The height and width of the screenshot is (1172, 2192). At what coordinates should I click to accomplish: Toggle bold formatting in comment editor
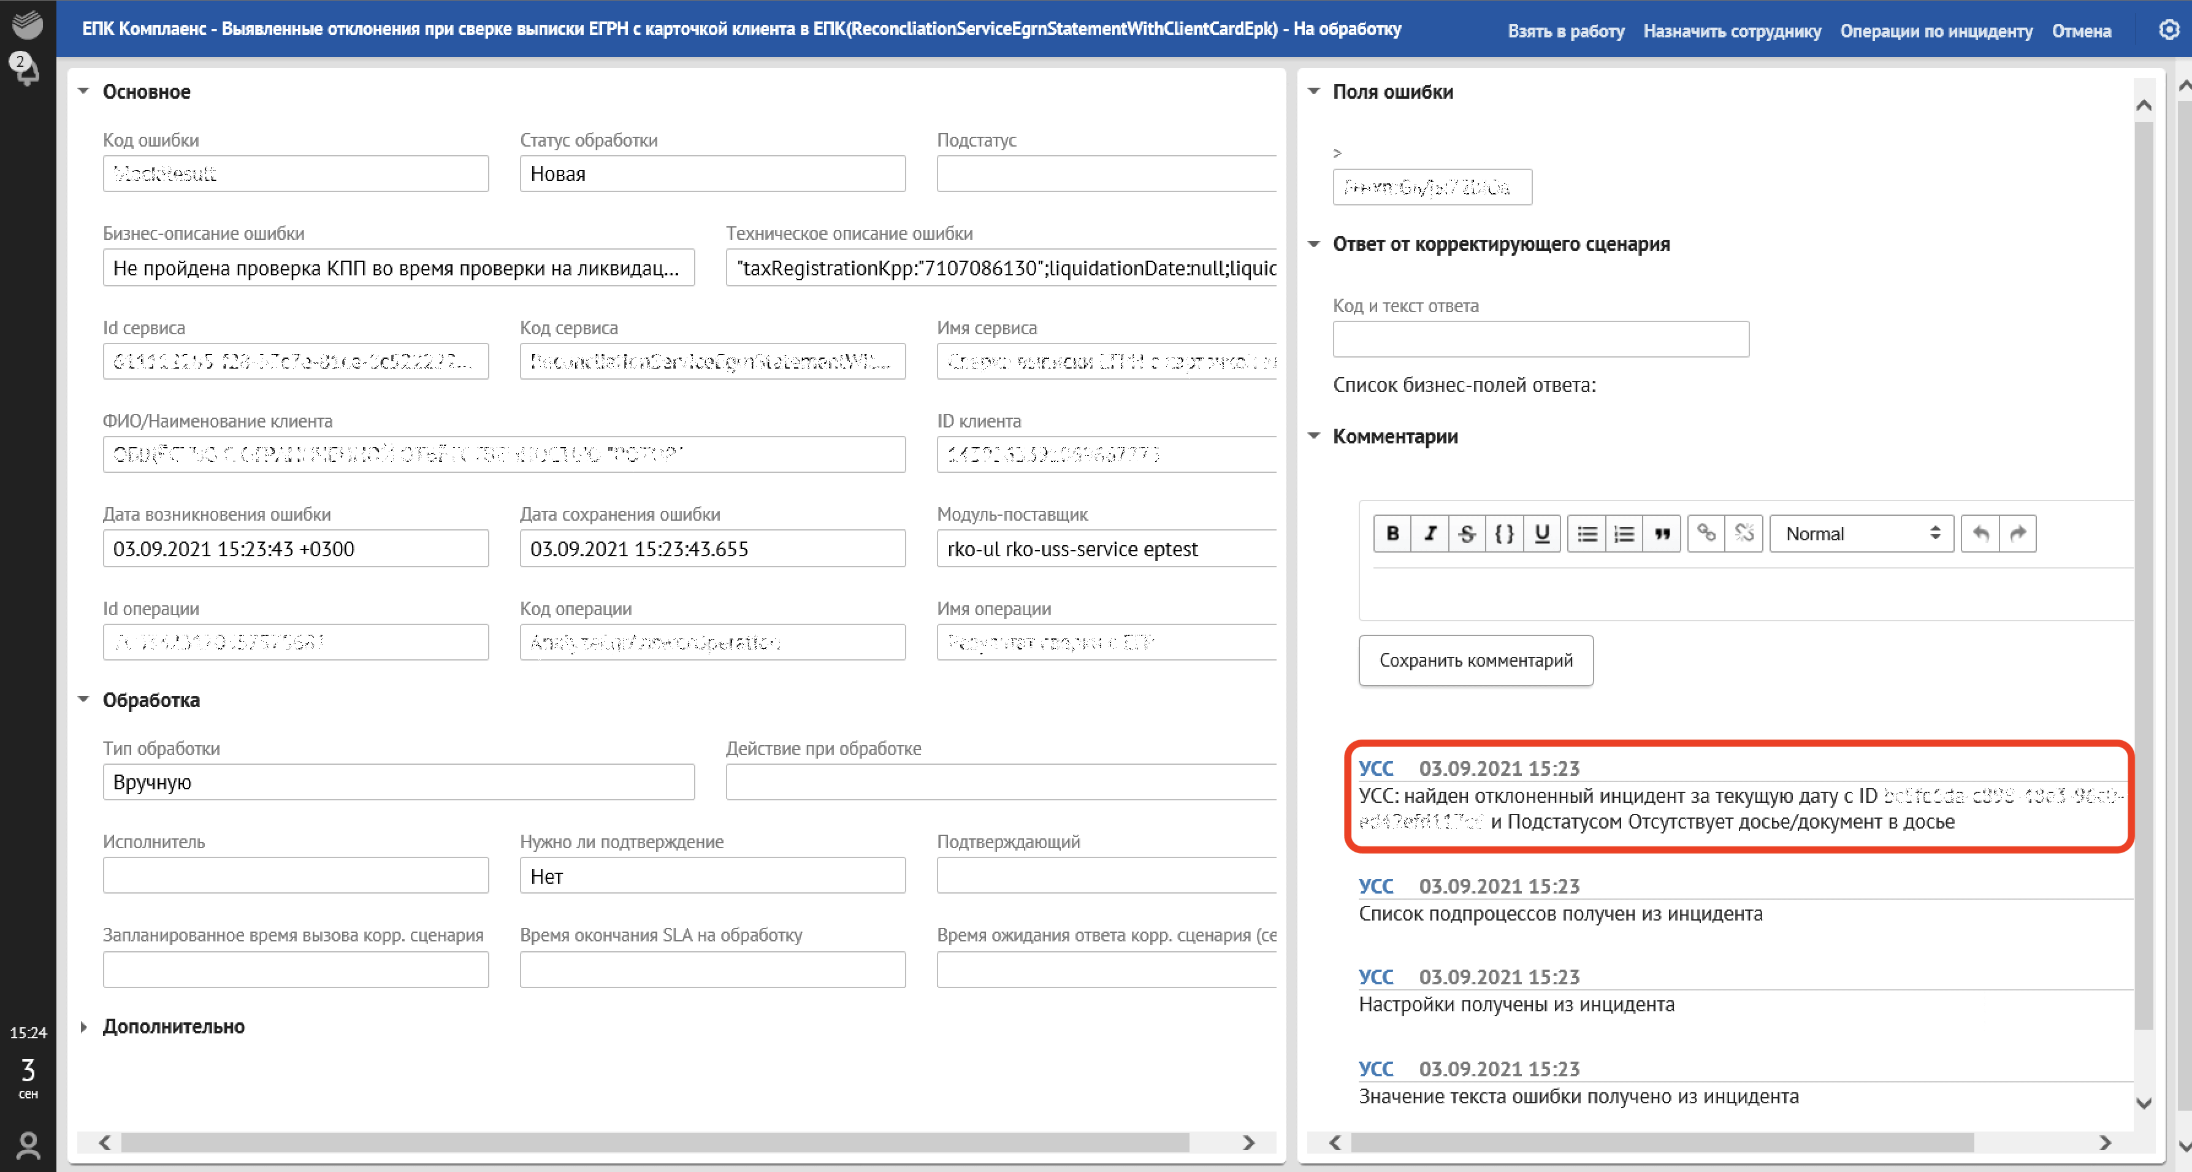(x=1392, y=534)
